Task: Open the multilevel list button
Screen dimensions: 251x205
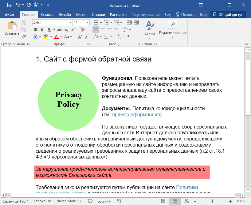Action: coord(117,23)
